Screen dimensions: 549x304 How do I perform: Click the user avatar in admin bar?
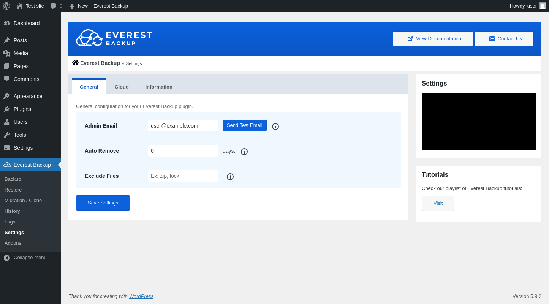click(x=543, y=6)
